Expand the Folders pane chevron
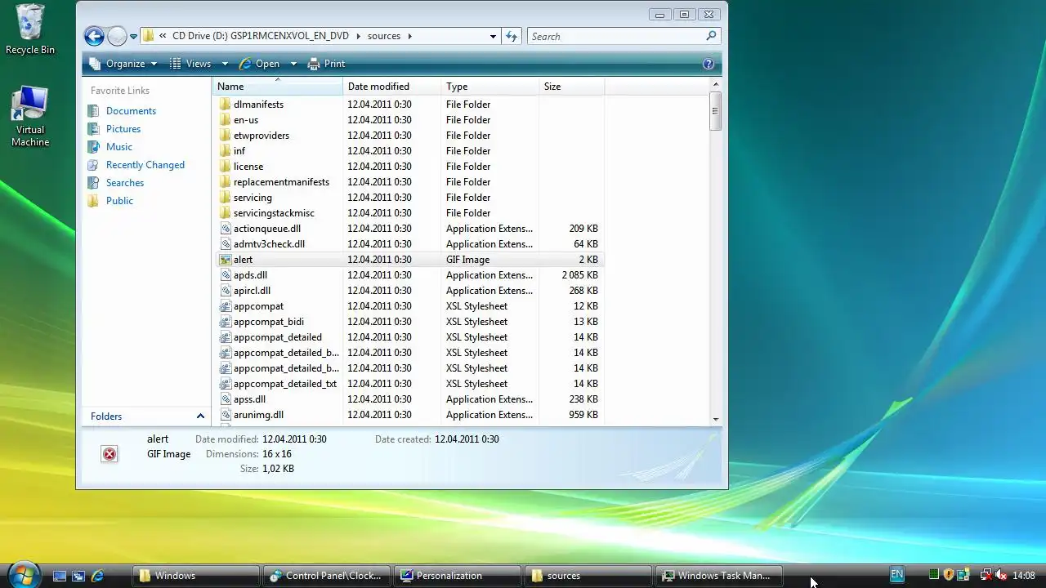Viewport: 1046px width, 588px height. click(x=200, y=416)
